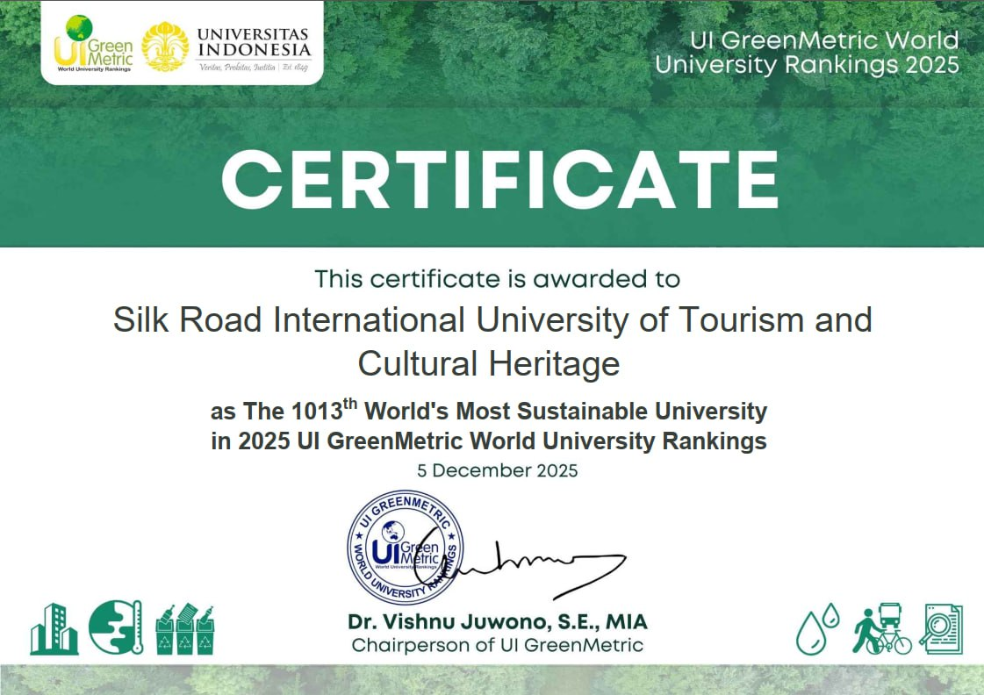Click "Silk Road International University of Tourism and" line
Screen dimensions: 984x695
[x=492, y=320]
